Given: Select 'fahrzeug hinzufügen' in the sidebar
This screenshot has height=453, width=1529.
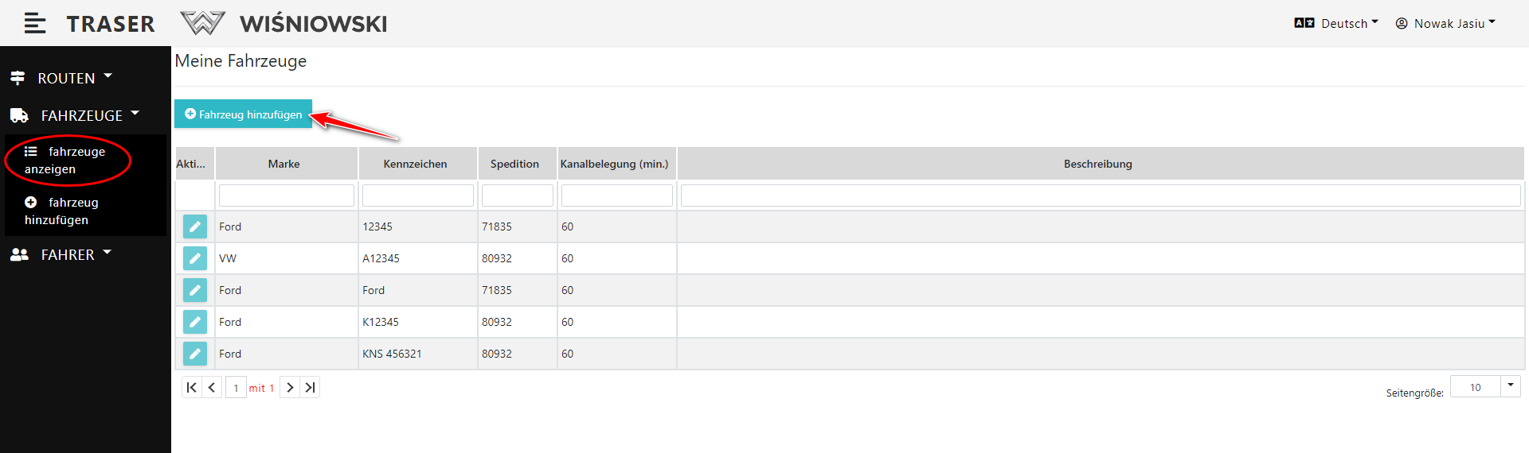Looking at the screenshot, I should 62,211.
